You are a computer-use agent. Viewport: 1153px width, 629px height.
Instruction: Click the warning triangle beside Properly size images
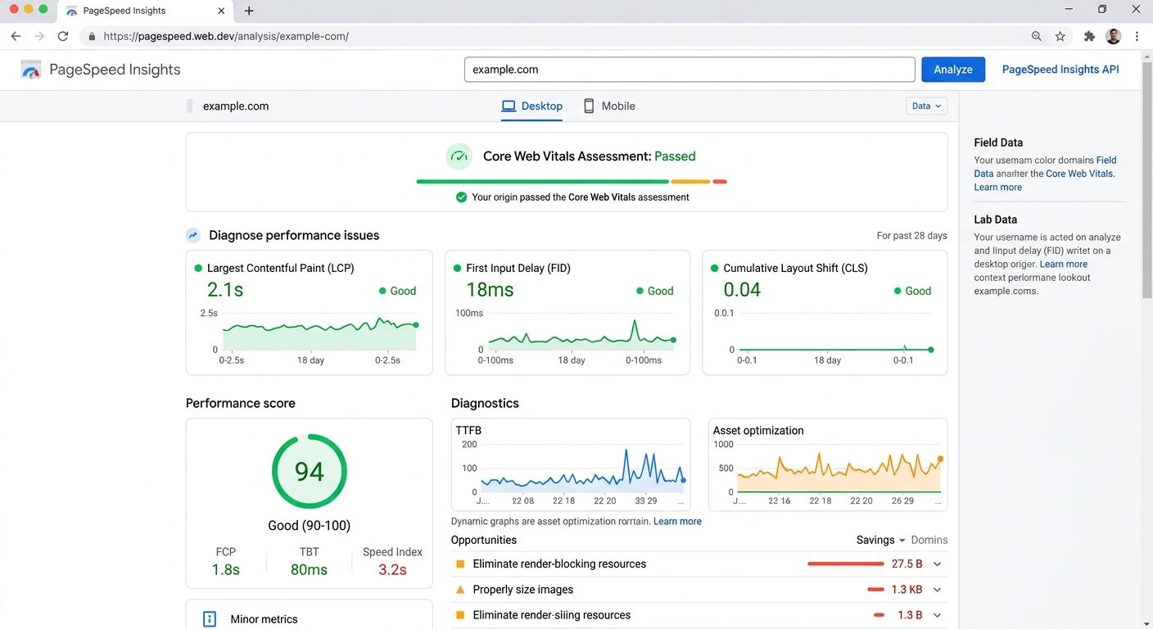pyautogui.click(x=460, y=590)
